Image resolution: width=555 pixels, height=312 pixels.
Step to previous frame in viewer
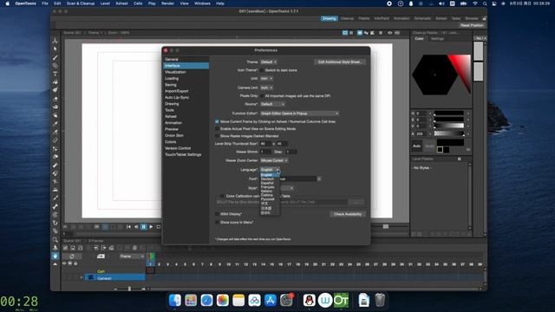tap(136, 227)
